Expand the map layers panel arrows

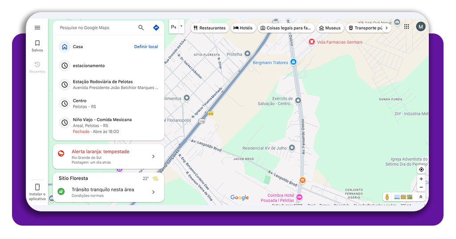421,197
